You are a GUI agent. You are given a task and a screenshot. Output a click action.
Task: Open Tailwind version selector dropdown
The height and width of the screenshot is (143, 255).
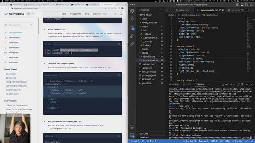pyautogui.click(x=30, y=14)
